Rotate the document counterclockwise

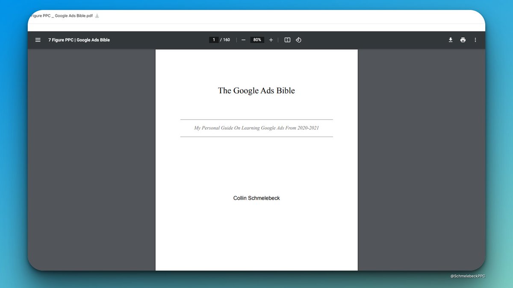pyautogui.click(x=298, y=40)
